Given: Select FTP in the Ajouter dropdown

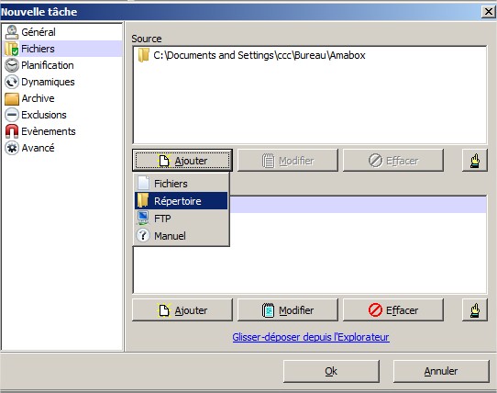Looking at the screenshot, I should [182, 219].
